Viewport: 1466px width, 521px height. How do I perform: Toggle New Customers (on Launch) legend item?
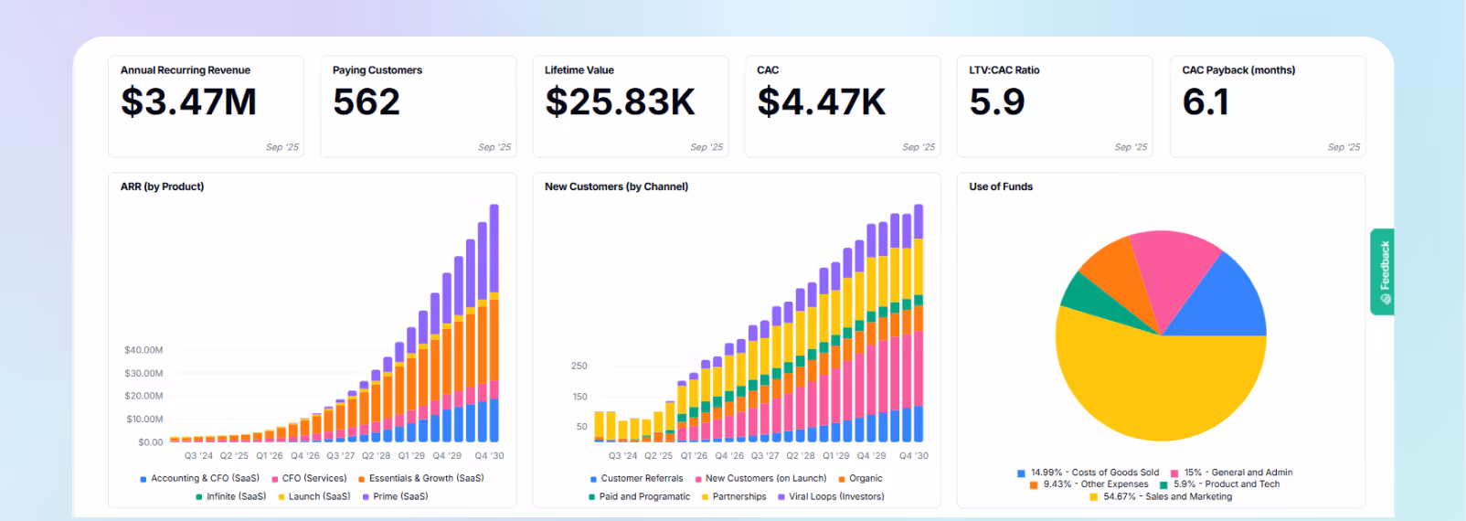click(x=760, y=478)
